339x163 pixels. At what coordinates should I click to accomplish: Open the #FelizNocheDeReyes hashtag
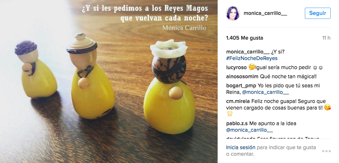[252, 59]
